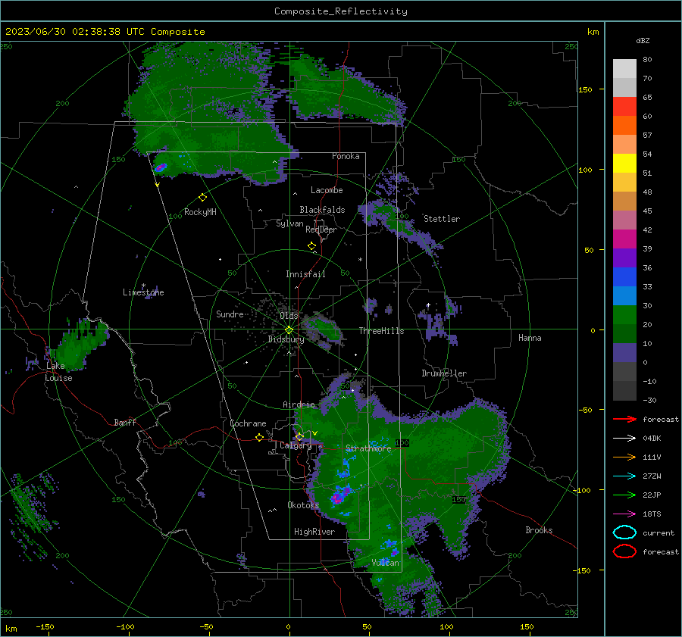Click the Vulcan city label
Viewport: 682px width, 637px height.
tap(386, 563)
